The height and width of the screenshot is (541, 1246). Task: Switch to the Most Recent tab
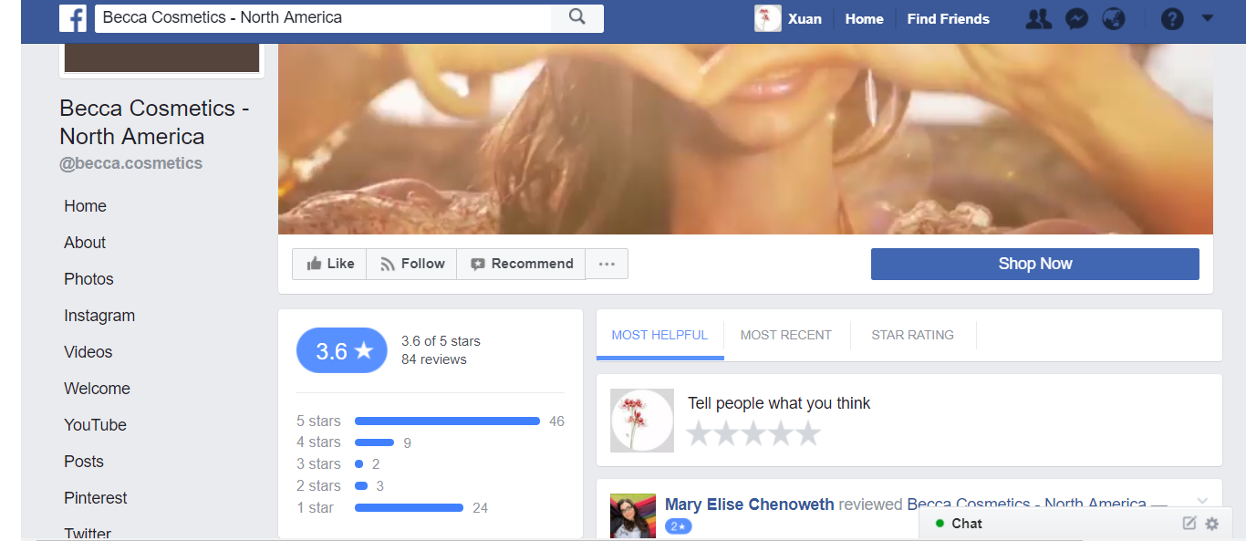click(786, 335)
